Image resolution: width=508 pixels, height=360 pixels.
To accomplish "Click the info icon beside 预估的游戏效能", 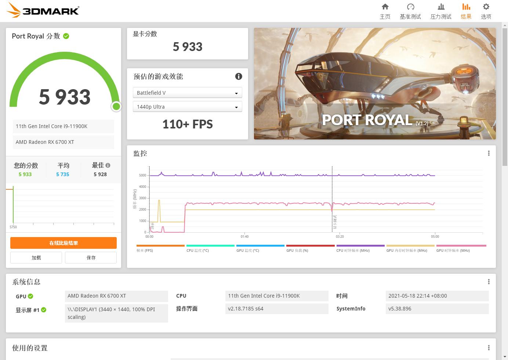I will tap(239, 76).
